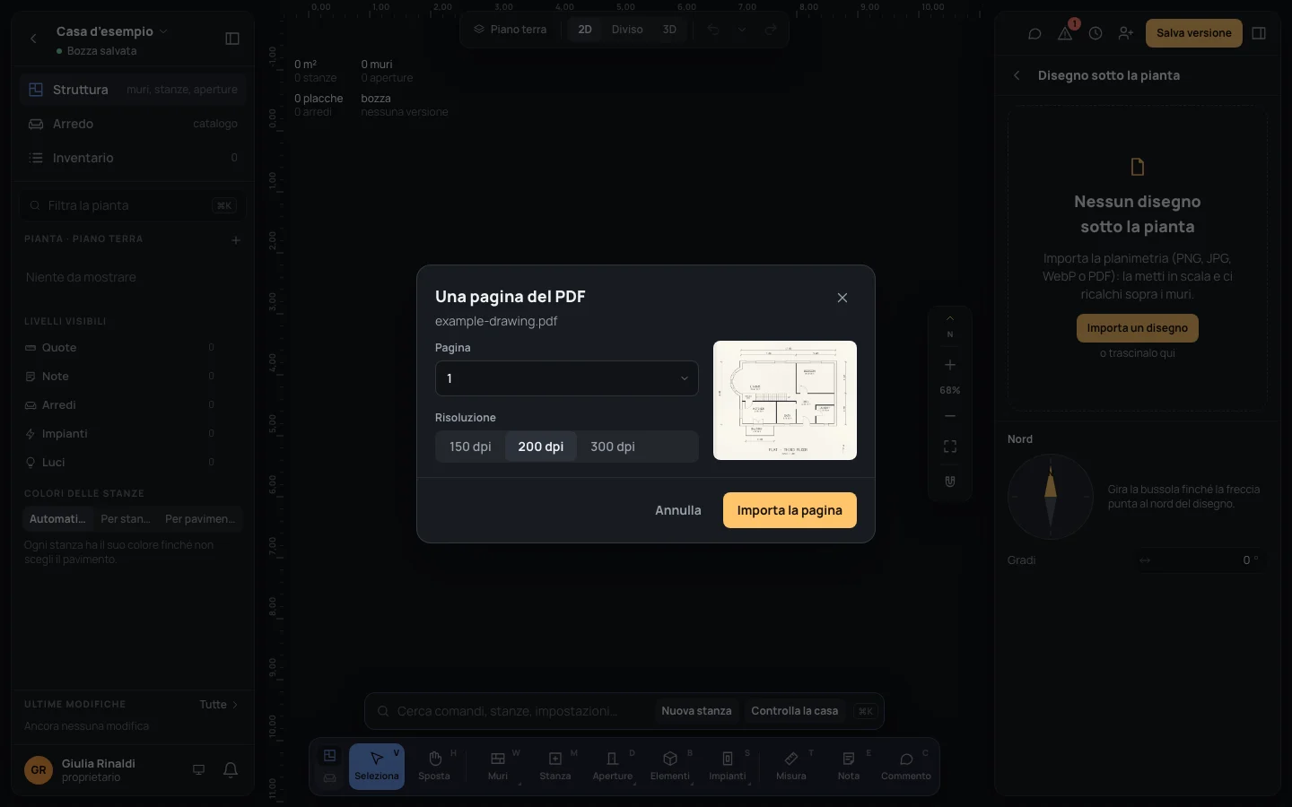Select the Muri wall tool
1292x807 pixels.
click(x=498, y=767)
